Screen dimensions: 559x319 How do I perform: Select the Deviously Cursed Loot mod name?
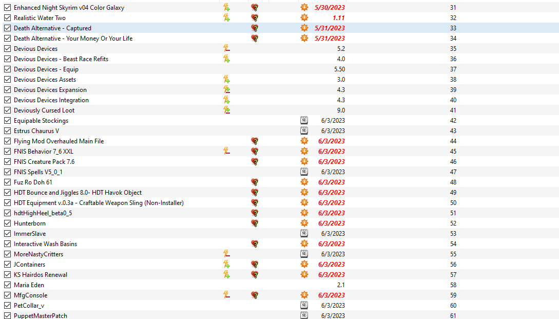tap(44, 110)
